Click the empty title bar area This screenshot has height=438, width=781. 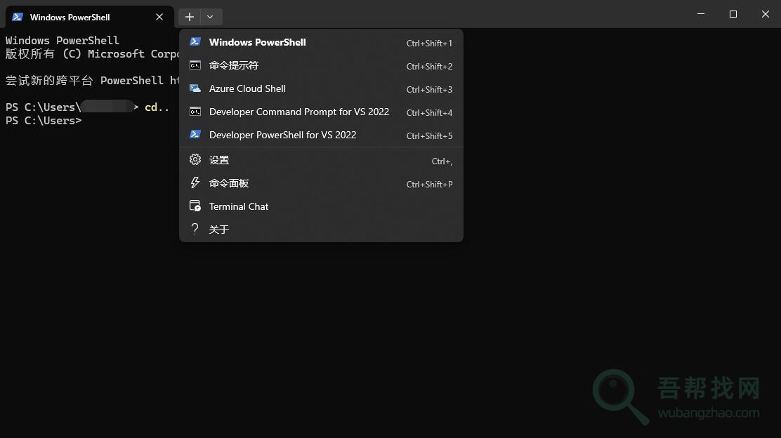coord(457,14)
